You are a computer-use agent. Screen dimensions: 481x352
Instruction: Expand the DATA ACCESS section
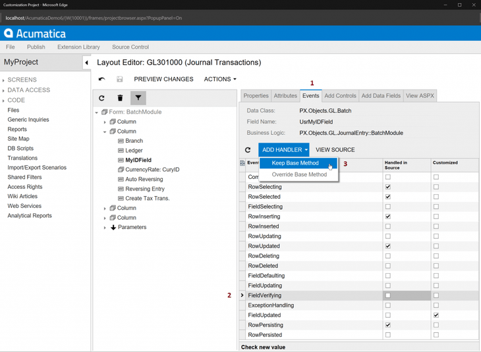pyautogui.click(x=3, y=90)
